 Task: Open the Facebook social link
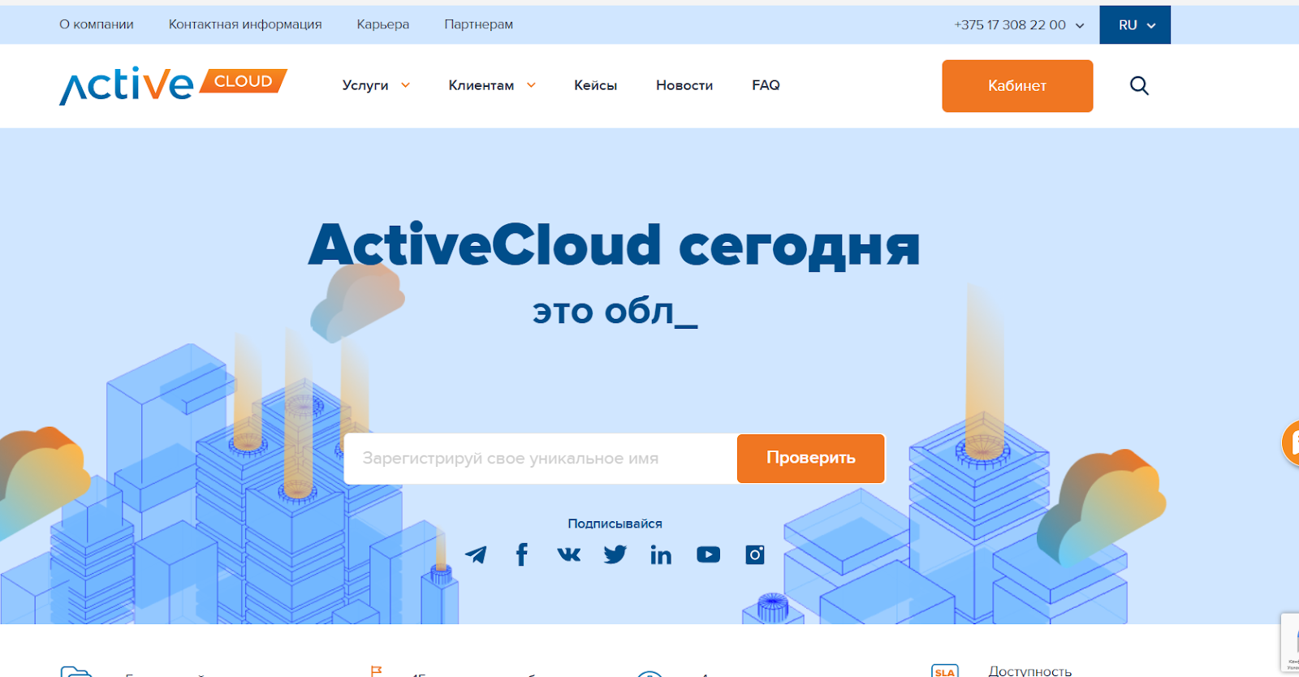click(522, 554)
